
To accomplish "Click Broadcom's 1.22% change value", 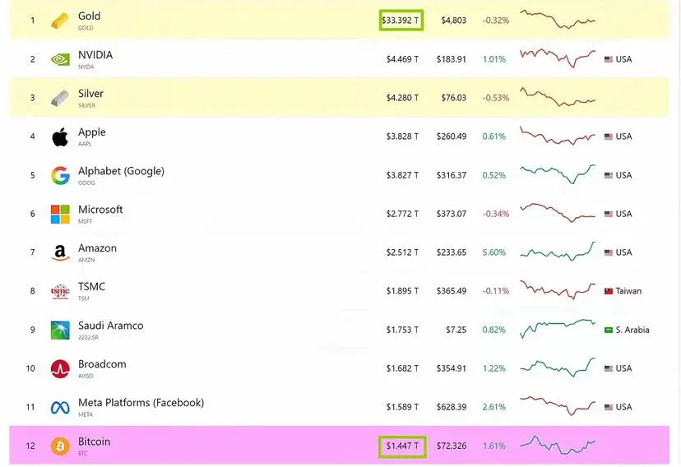I will (494, 368).
